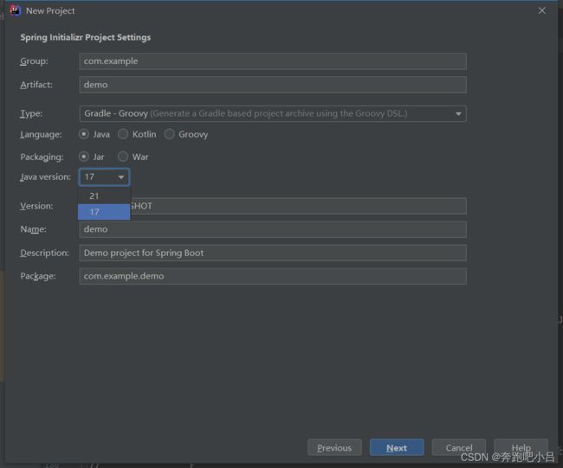The height and width of the screenshot is (468, 563).
Task: Select the Java language radio button
Action: [84, 134]
